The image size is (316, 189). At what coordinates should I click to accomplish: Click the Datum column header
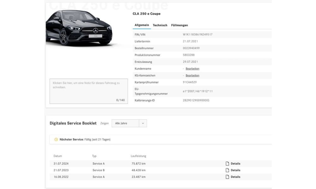click(58, 156)
